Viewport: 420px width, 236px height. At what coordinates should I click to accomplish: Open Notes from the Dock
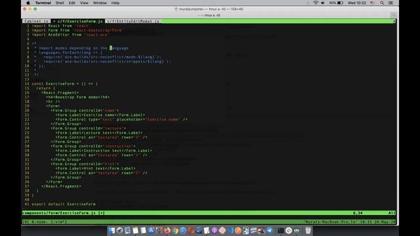click(136, 230)
